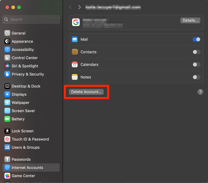Click the Appearance icon in sidebar
The width and height of the screenshot is (208, 183).
tap(7, 41)
